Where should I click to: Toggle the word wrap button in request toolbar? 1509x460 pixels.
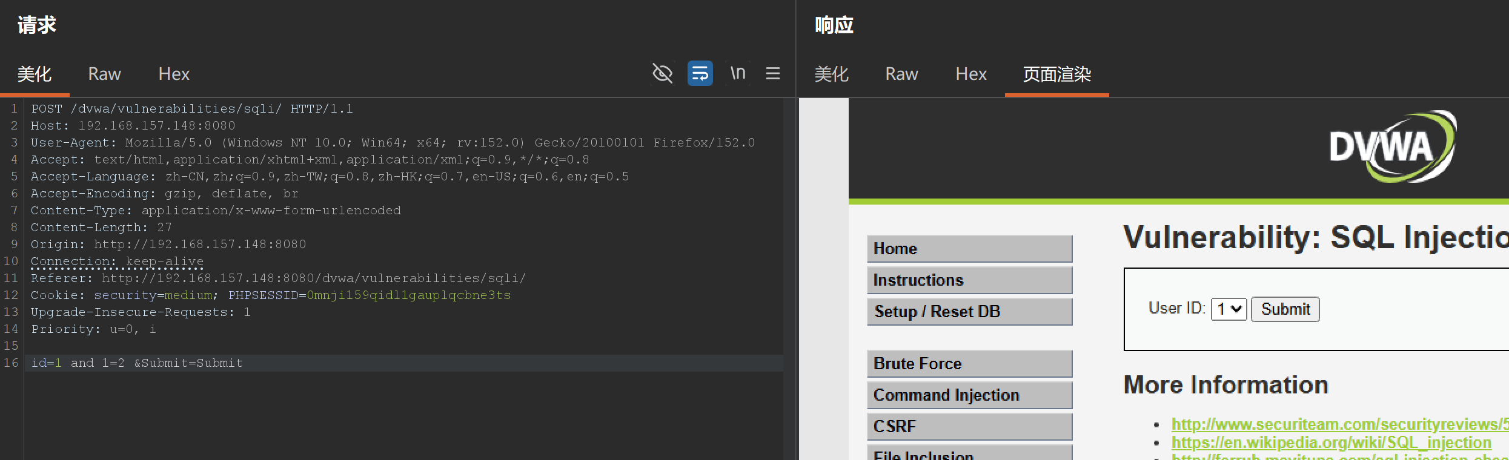700,73
